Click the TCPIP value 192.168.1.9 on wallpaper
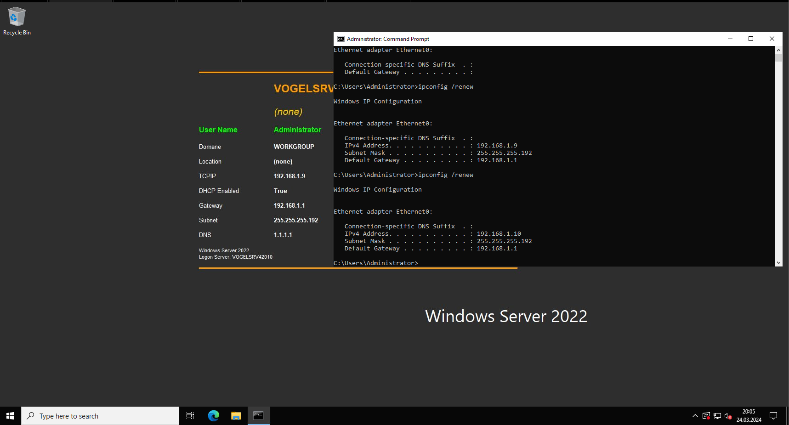Image resolution: width=789 pixels, height=425 pixels. point(289,176)
